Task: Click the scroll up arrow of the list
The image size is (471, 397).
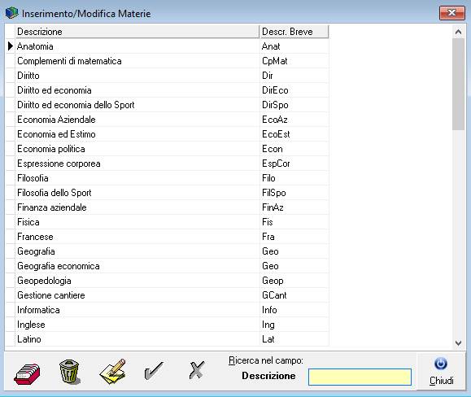Action: 458,32
